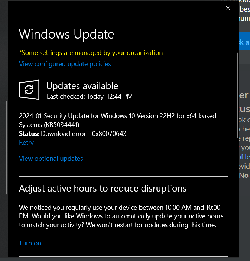This screenshot has height=261, width=250.
Task: Click the active hours description paragraph
Action: coord(121,216)
